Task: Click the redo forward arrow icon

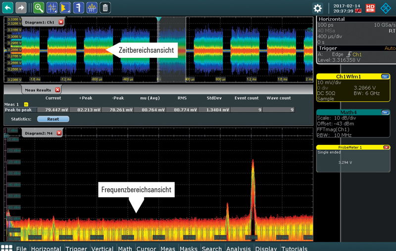Action: [x=21, y=8]
